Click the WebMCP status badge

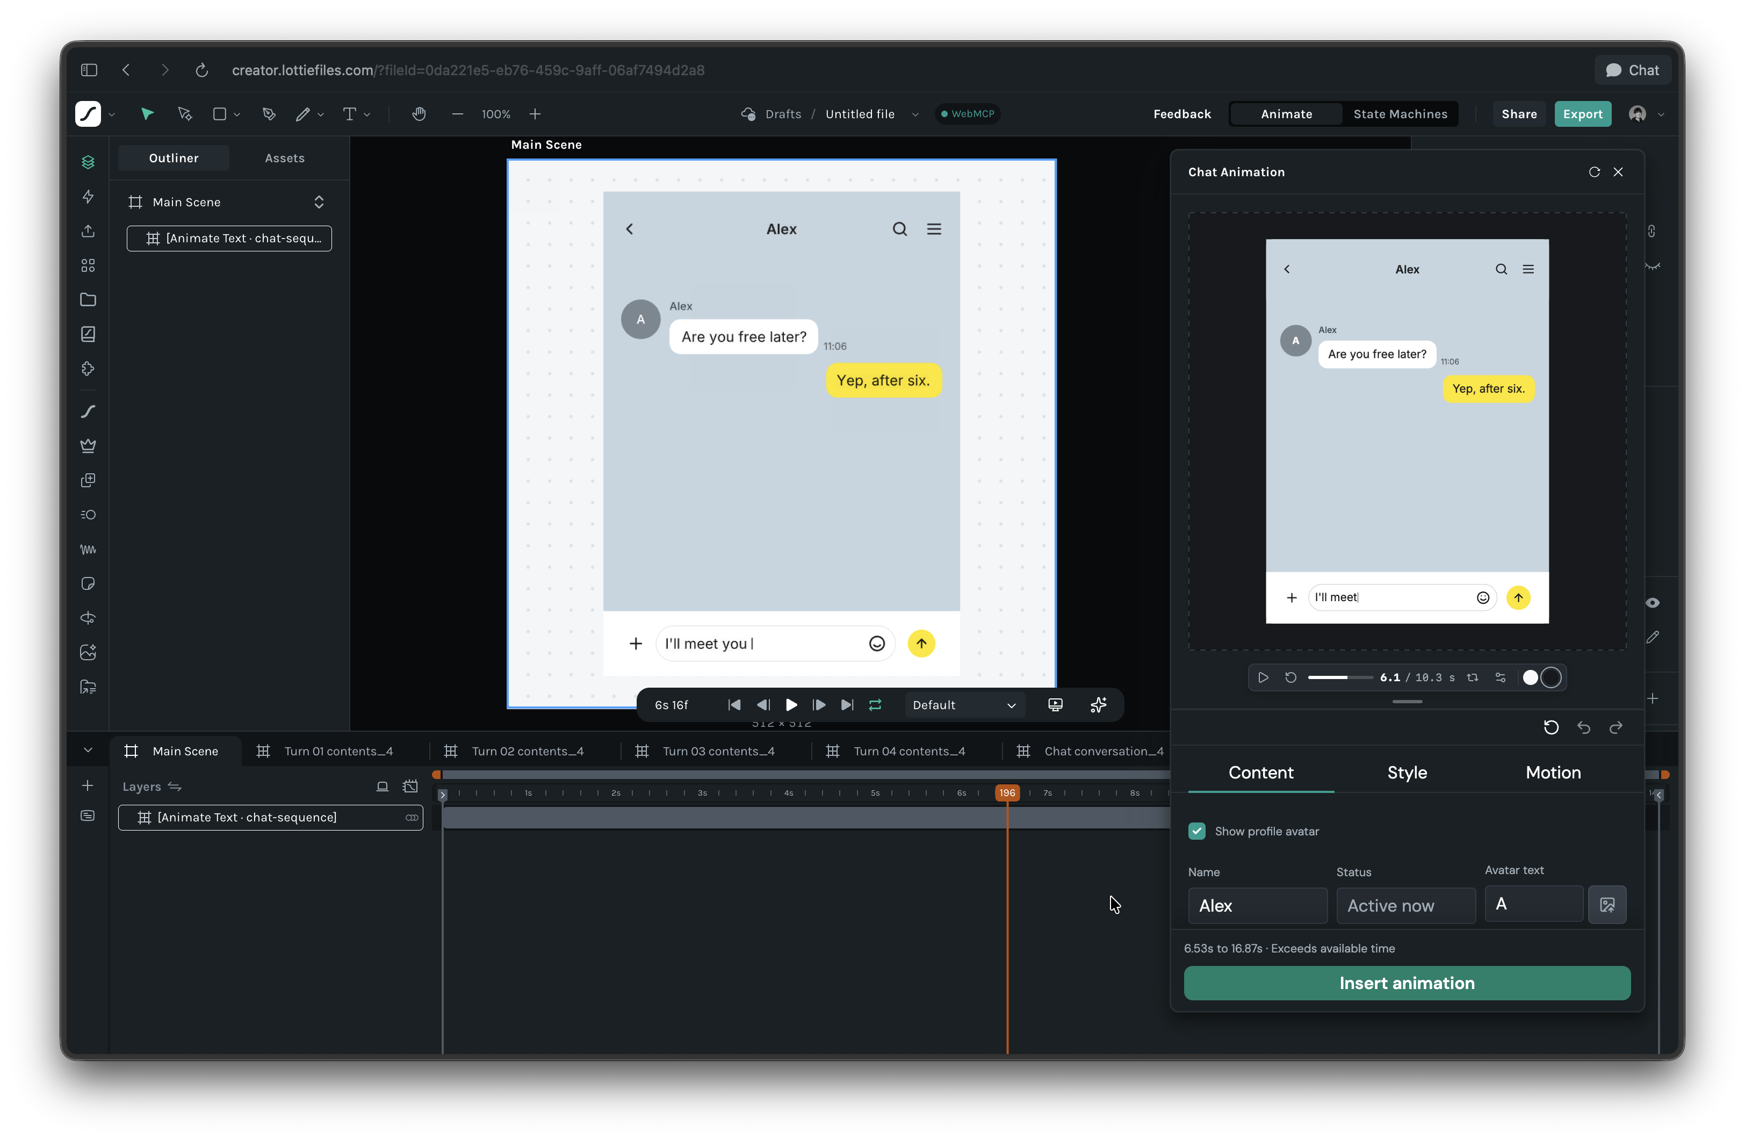(967, 114)
